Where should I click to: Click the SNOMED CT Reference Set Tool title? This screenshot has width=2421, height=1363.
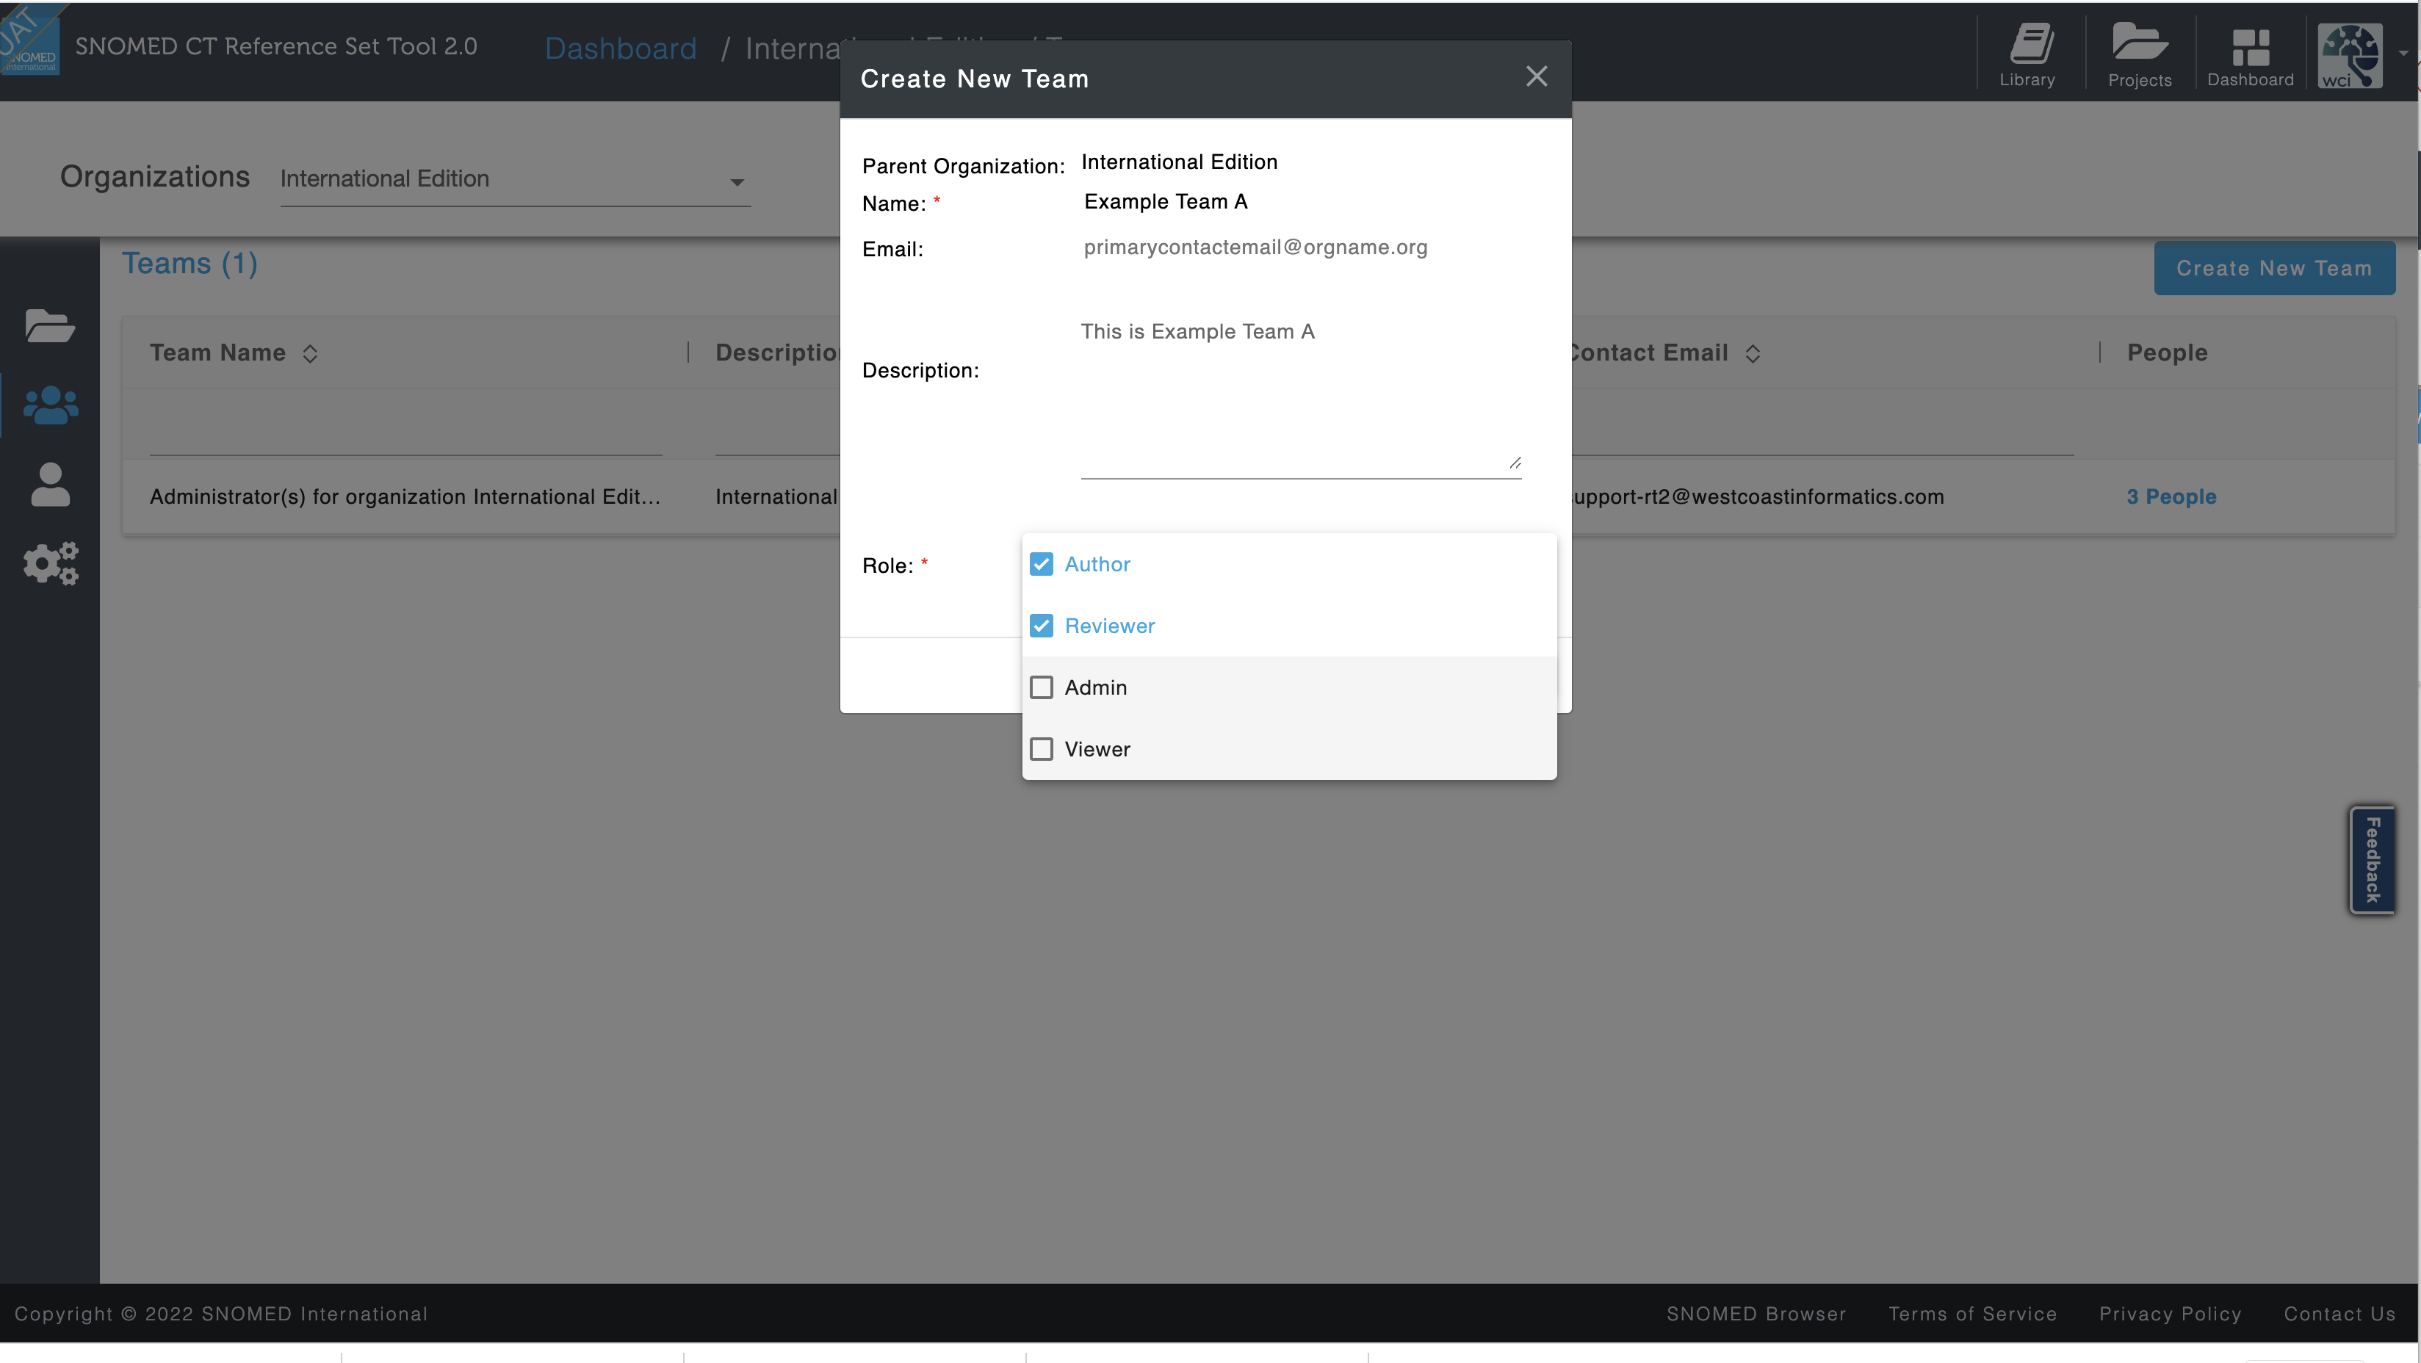click(x=276, y=46)
